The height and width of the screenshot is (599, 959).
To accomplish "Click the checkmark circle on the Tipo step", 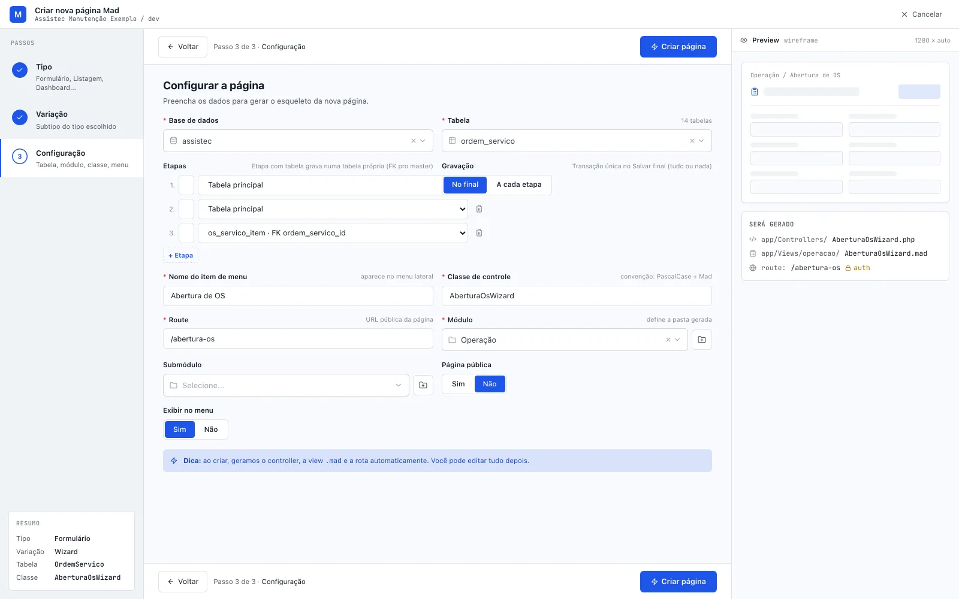I will click(x=20, y=70).
